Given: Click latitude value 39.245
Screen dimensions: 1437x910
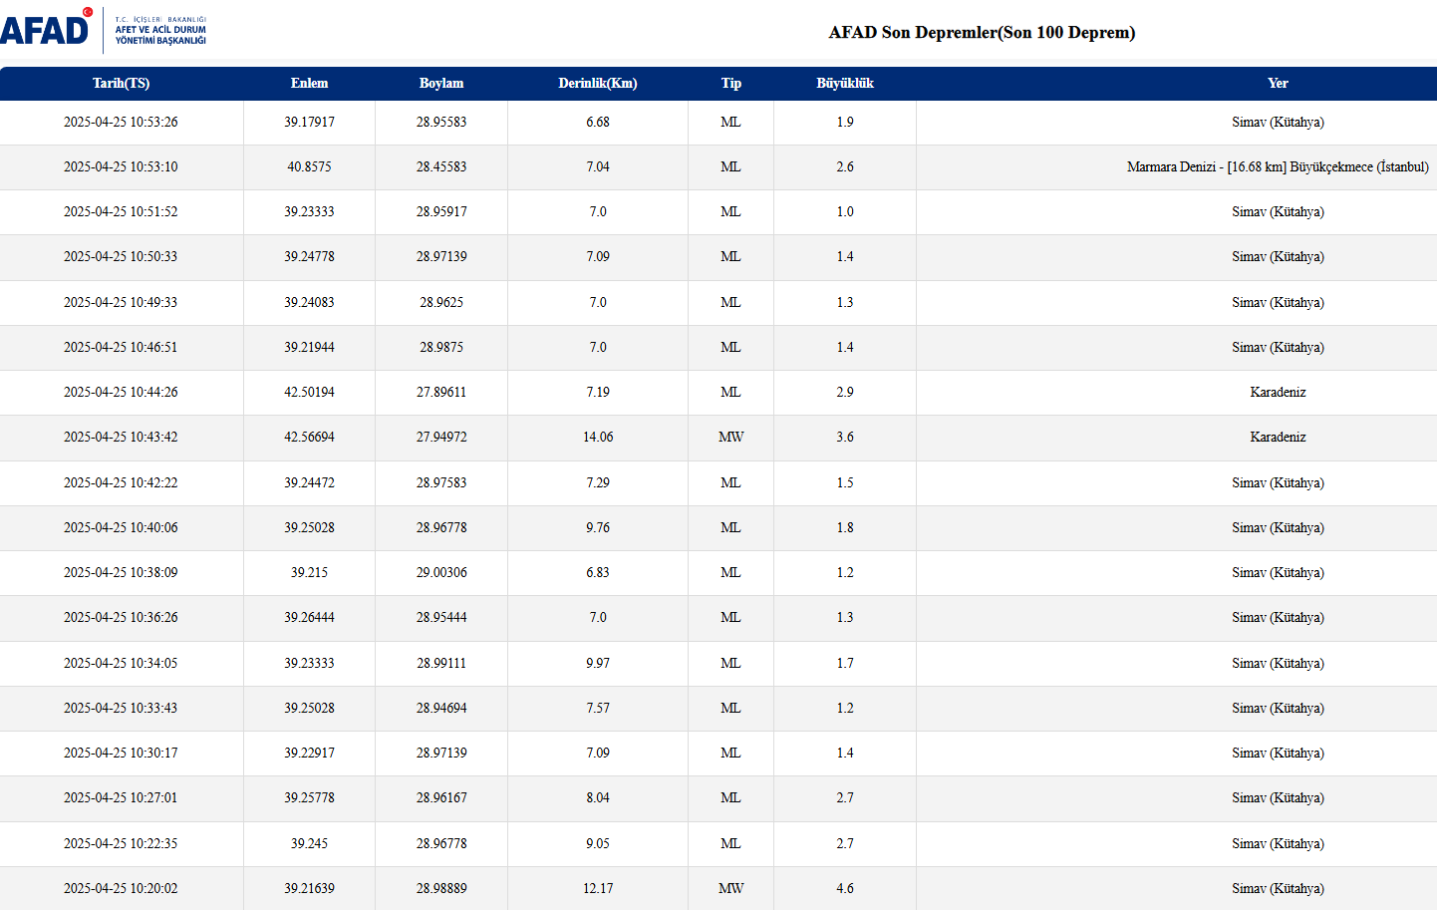Looking at the screenshot, I should (x=309, y=843).
